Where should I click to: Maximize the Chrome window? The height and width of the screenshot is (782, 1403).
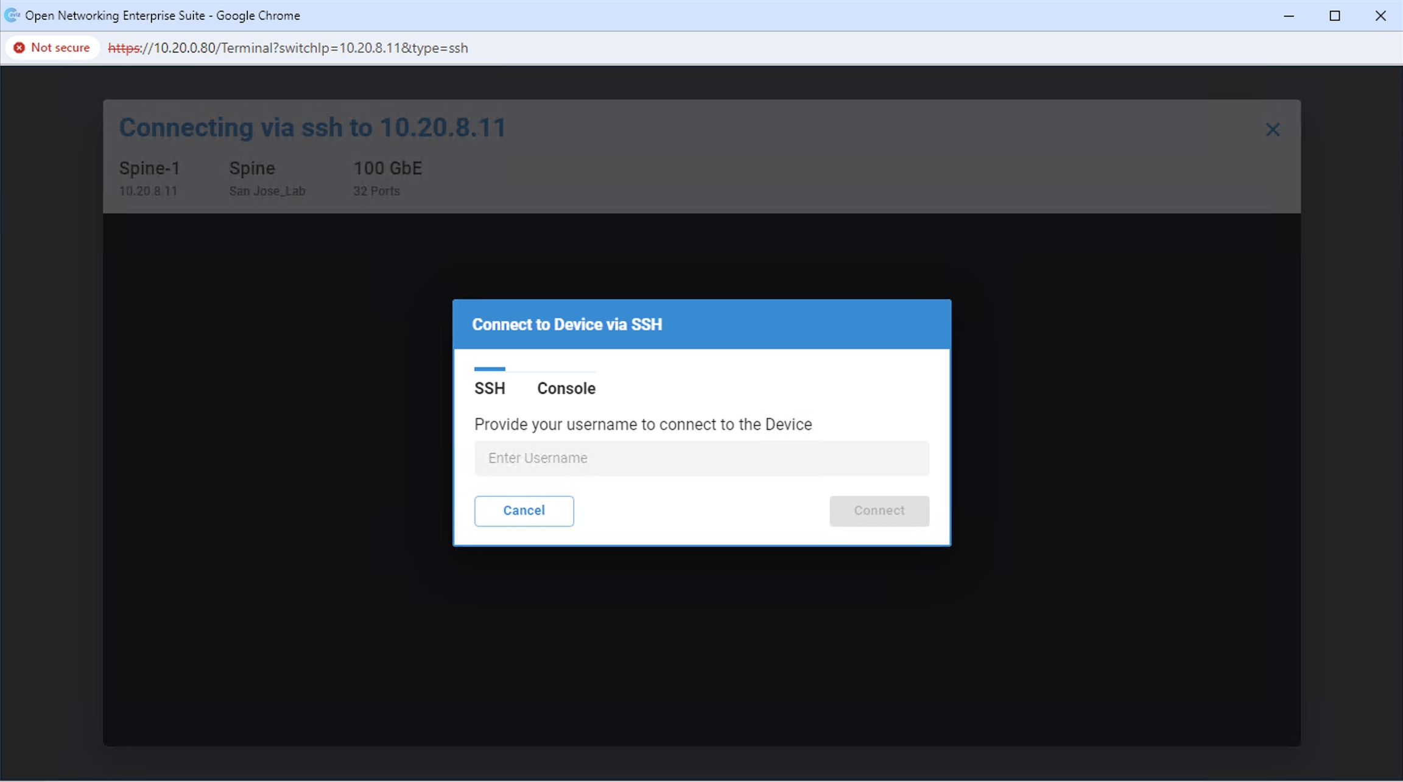[1334, 16]
